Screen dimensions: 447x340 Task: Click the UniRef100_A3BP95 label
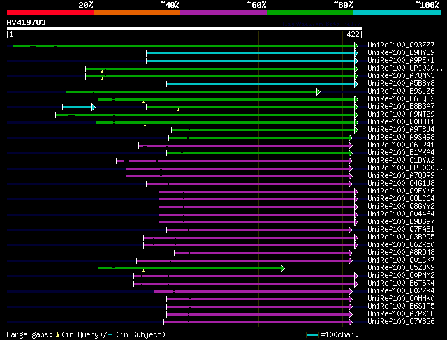point(401,237)
